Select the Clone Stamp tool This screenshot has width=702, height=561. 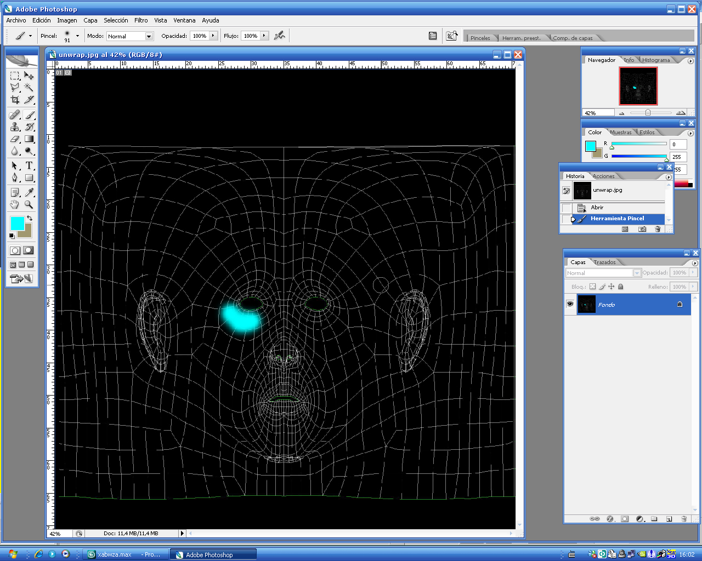click(15, 127)
